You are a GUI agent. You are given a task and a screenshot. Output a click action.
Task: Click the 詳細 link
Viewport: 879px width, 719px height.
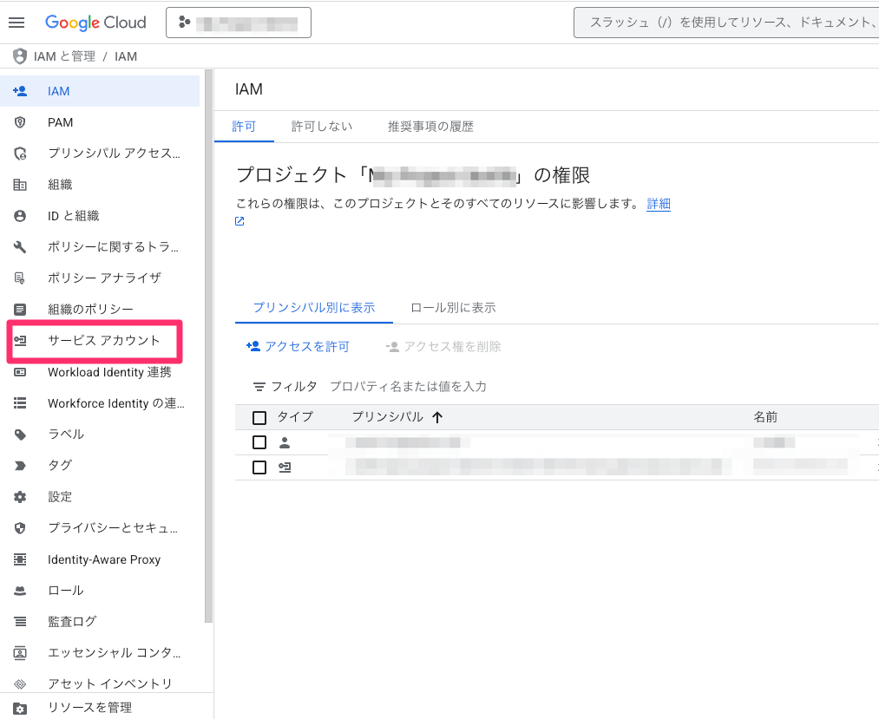(659, 204)
